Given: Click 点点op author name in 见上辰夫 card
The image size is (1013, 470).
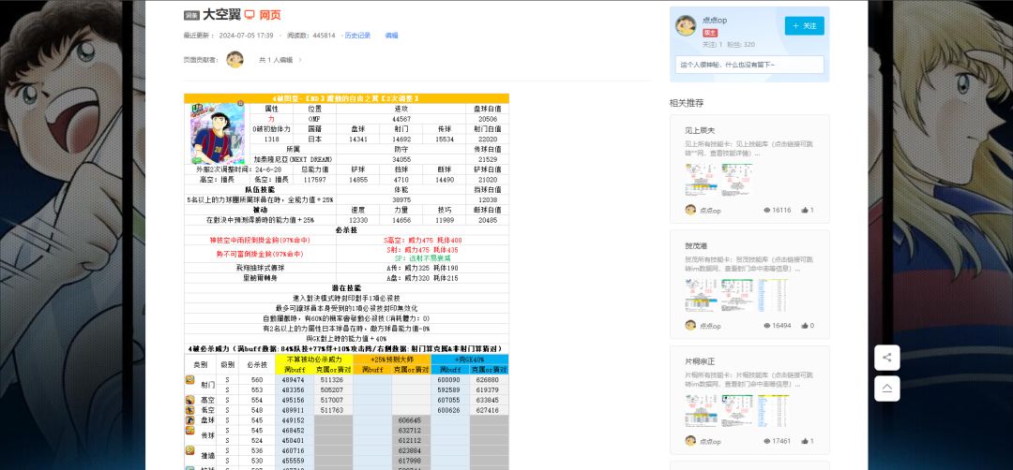Looking at the screenshot, I should point(711,210).
